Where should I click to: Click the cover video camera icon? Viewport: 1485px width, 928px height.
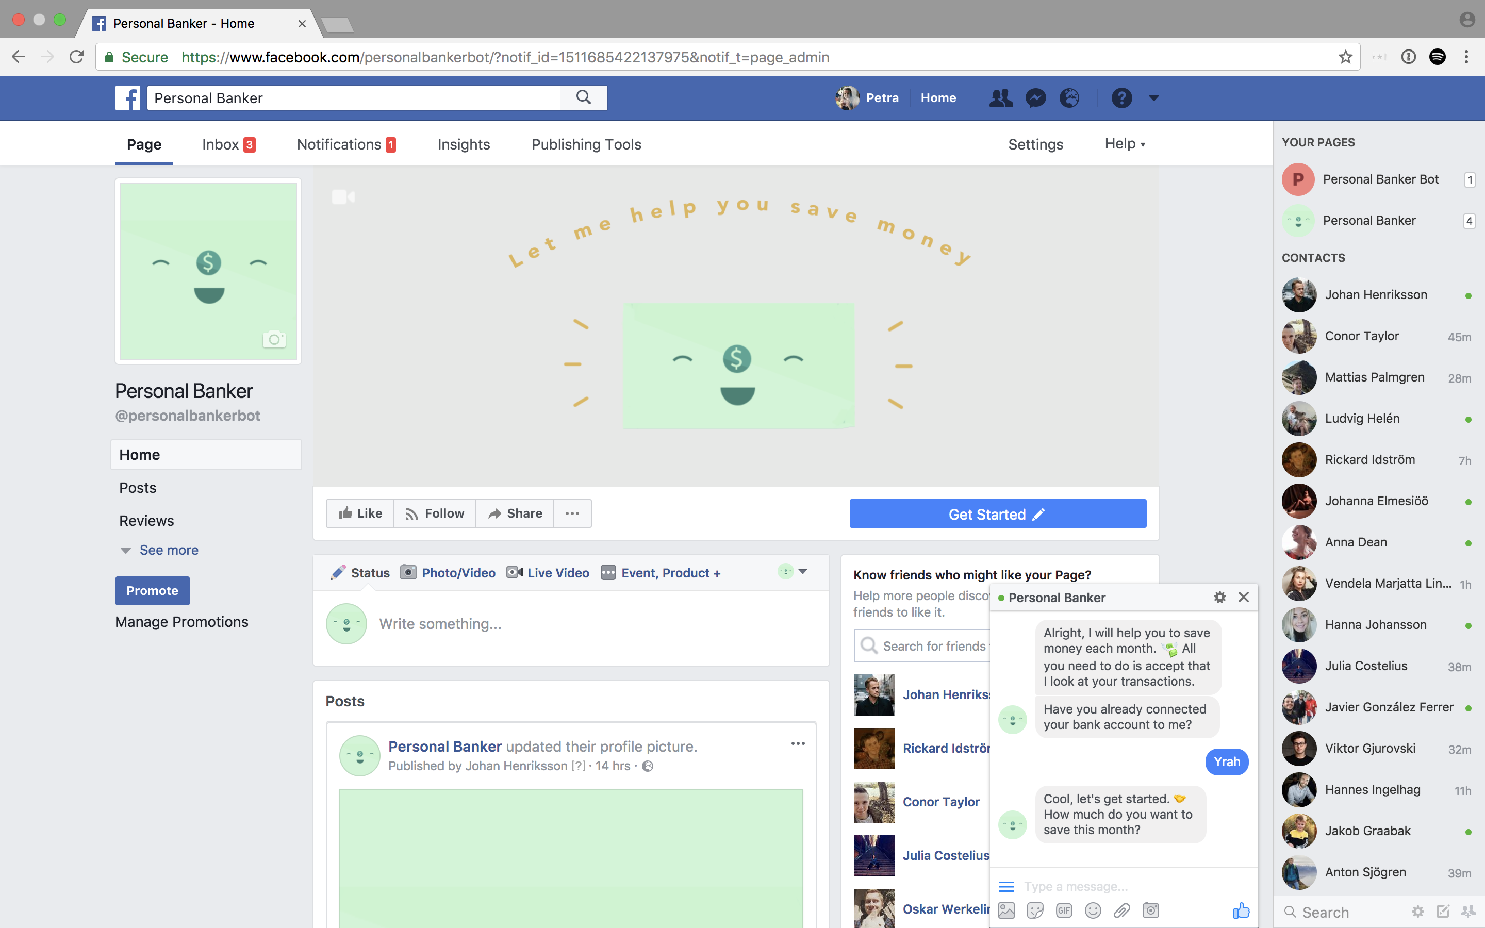(x=343, y=197)
